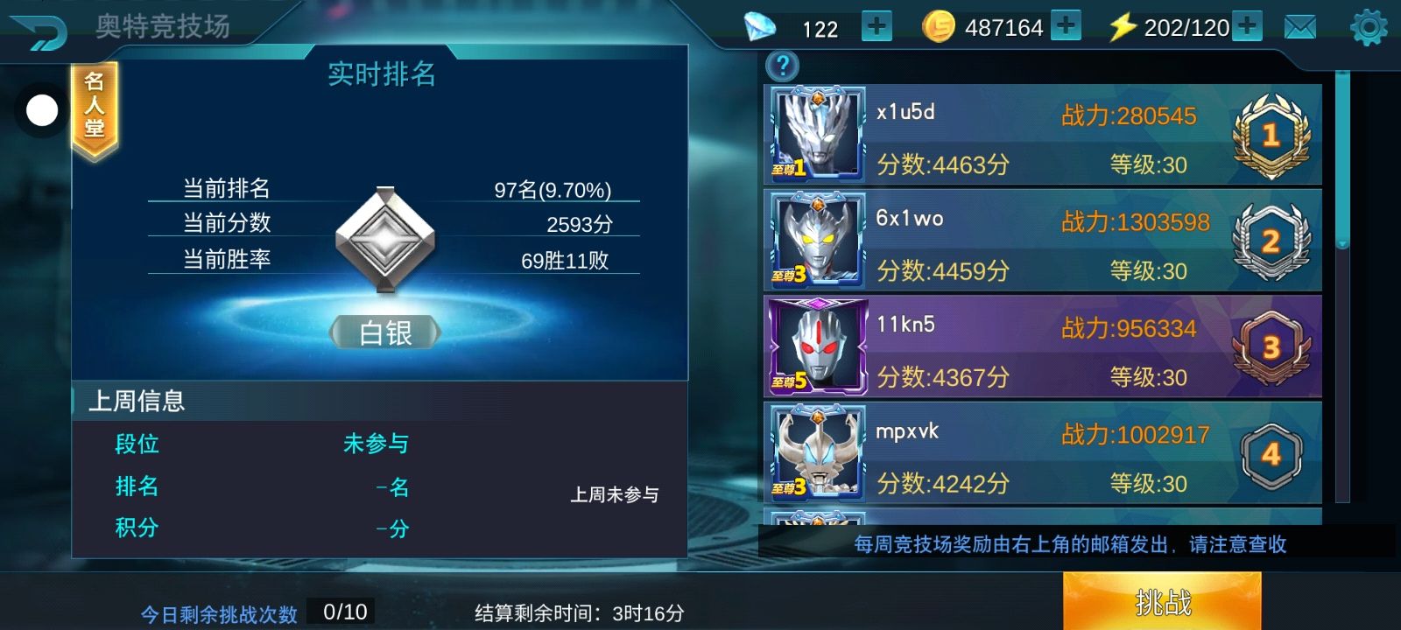The height and width of the screenshot is (630, 1401).
Task: Select player x1u5d's avatar
Action: point(816,134)
